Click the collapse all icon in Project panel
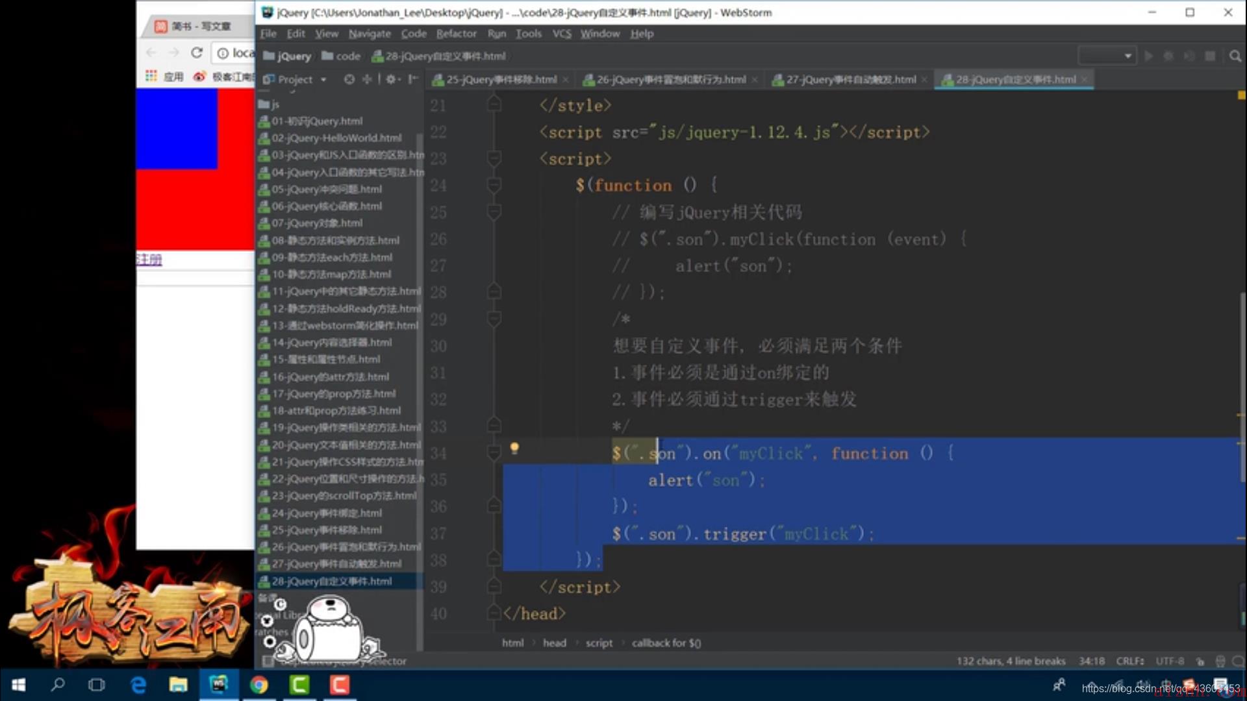The height and width of the screenshot is (701, 1247). coord(367,79)
